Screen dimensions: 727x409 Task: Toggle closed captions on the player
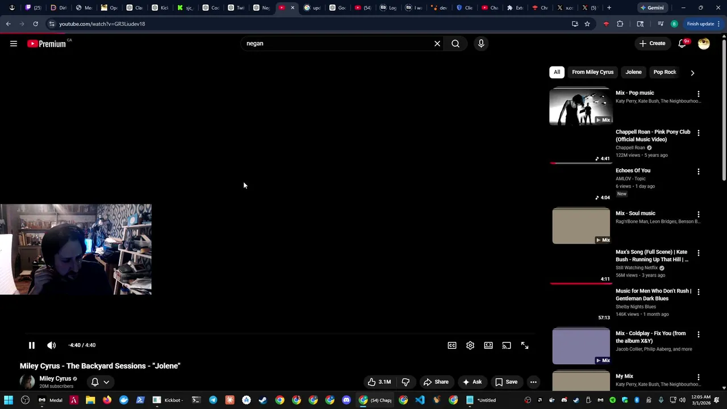click(x=452, y=345)
